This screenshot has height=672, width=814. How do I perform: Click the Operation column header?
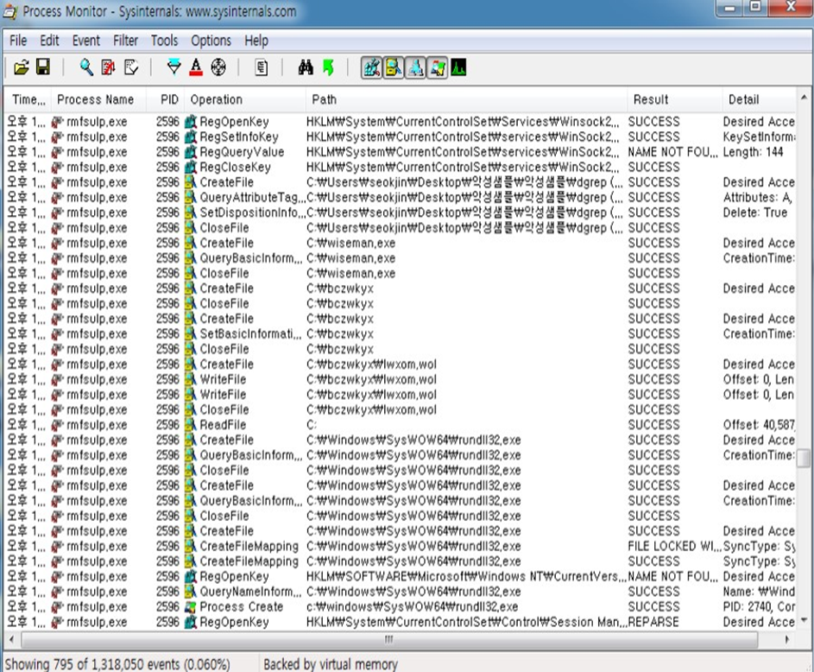point(245,99)
